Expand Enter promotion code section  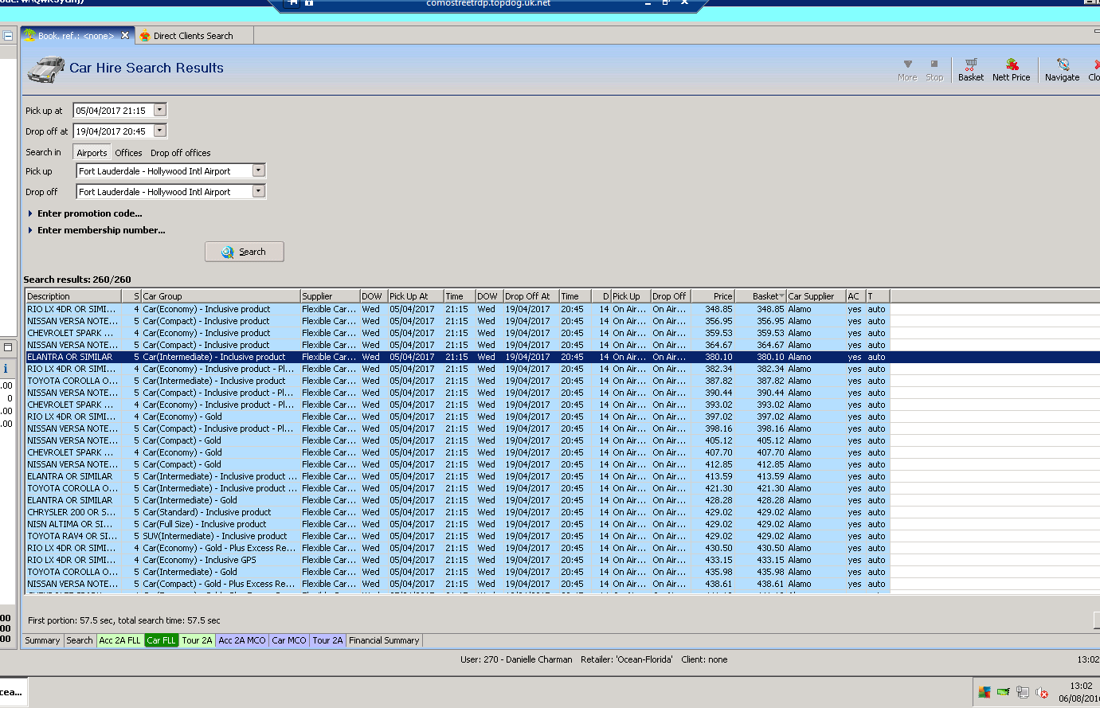89,213
